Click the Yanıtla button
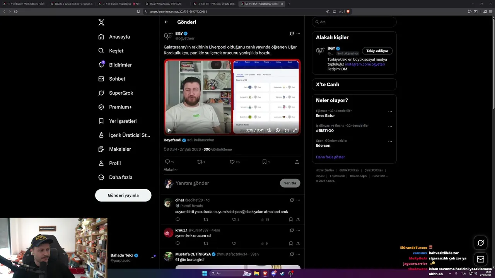The width and height of the screenshot is (495, 278). [290, 183]
